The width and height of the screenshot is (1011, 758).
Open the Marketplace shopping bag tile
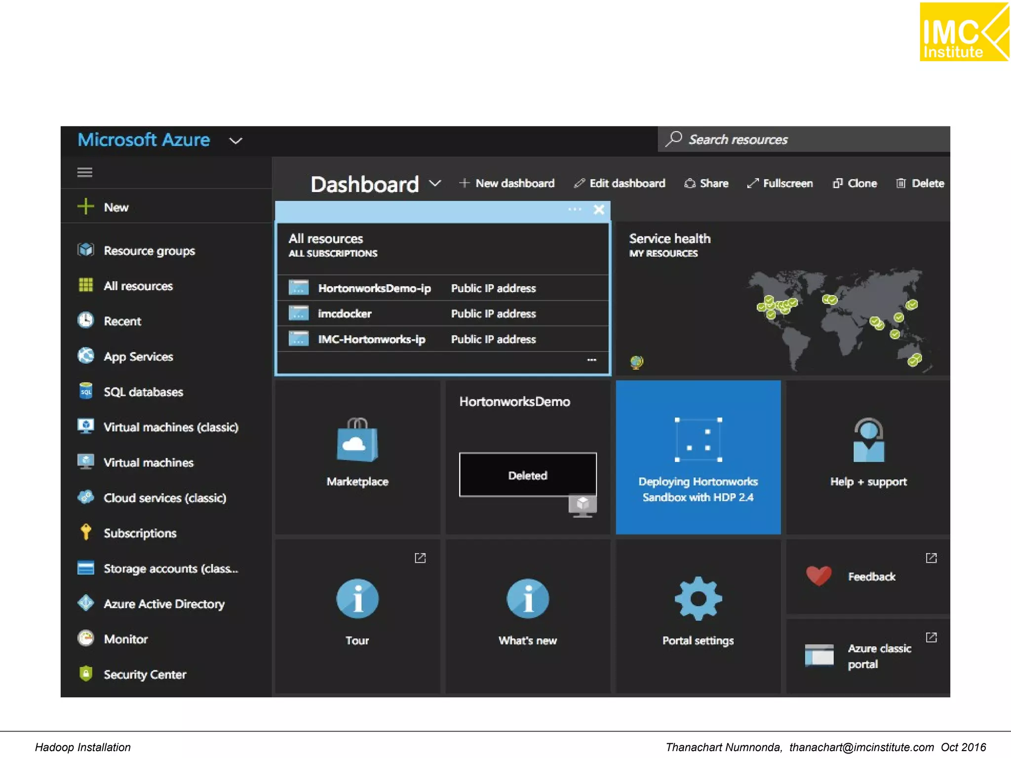(x=357, y=457)
